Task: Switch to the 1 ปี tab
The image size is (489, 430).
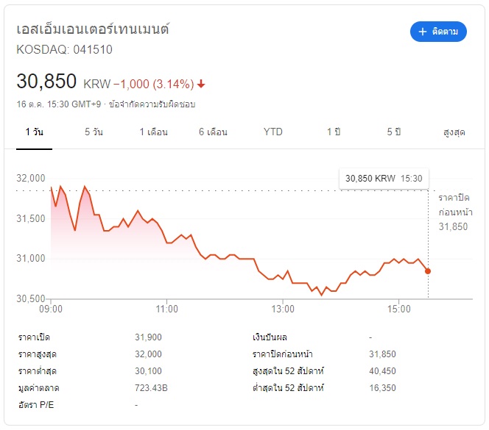Action: [334, 132]
